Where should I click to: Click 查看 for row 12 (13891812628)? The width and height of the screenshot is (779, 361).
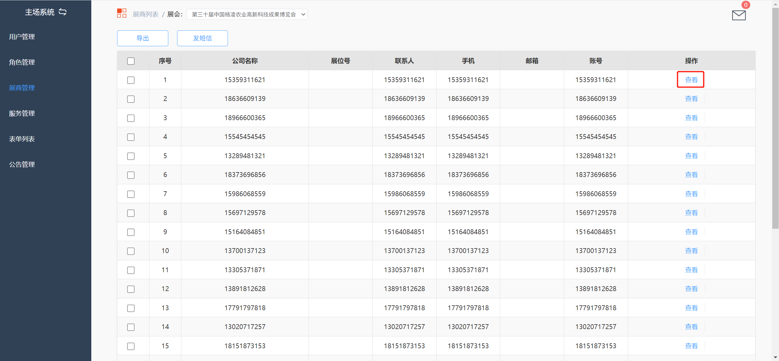tap(691, 289)
